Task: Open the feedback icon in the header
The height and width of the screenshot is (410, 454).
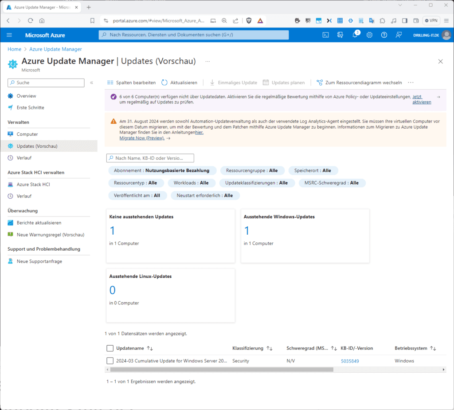Action: [399, 35]
